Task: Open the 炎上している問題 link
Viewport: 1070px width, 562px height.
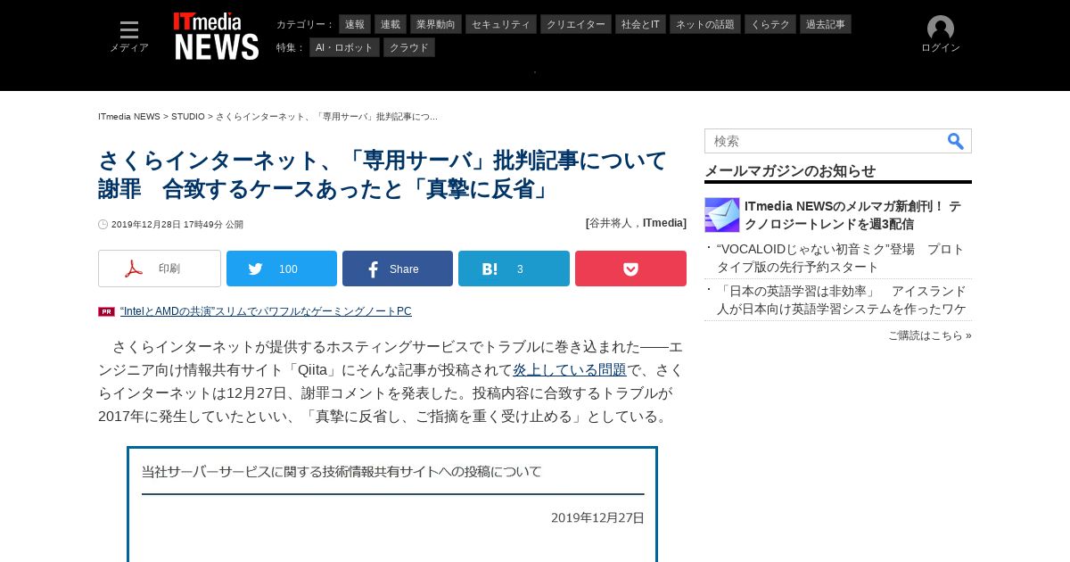Action: 570,369
